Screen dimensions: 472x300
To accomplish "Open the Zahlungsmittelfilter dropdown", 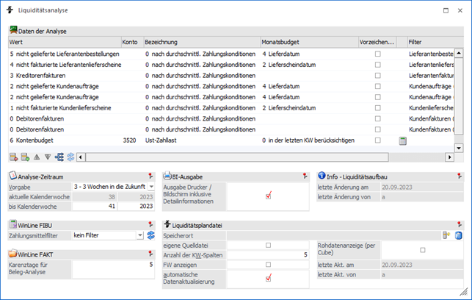I will point(139,235).
